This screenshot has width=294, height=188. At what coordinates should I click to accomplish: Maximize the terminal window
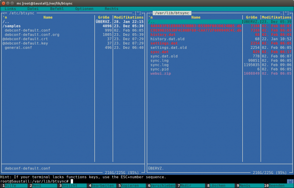[12, 3]
